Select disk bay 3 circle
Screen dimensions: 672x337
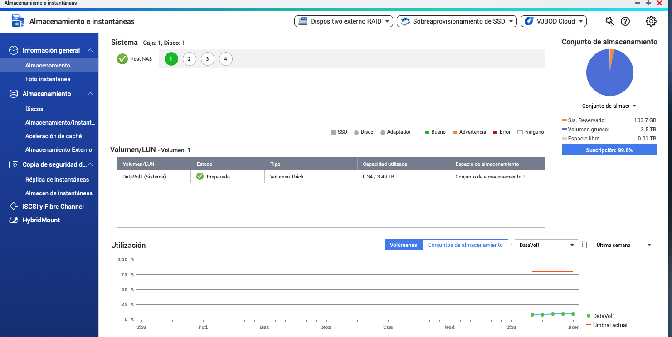pos(207,59)
